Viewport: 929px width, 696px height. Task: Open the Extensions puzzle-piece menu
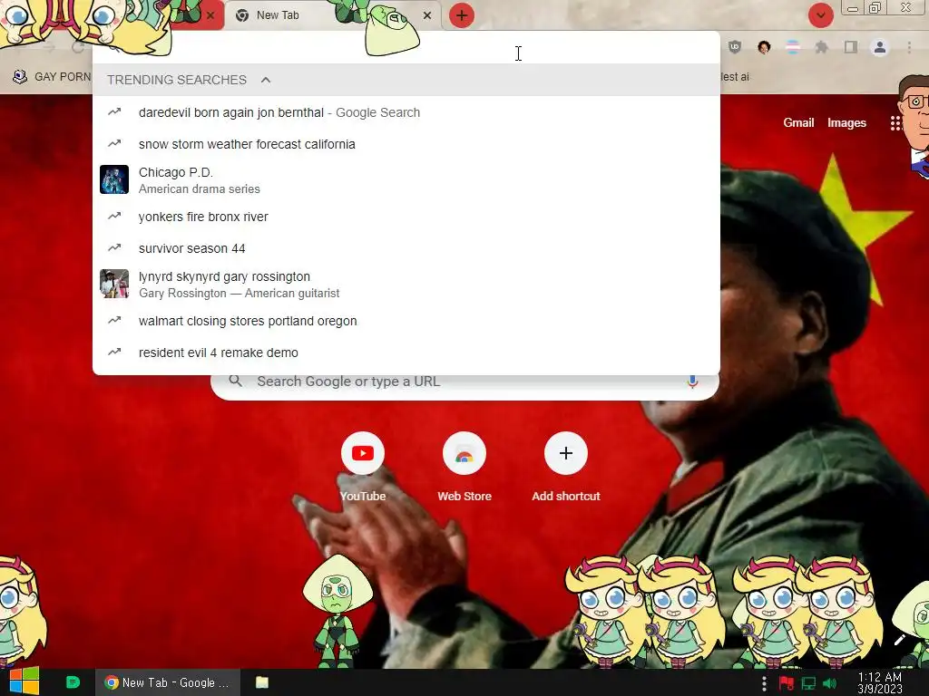coord(822,47)
